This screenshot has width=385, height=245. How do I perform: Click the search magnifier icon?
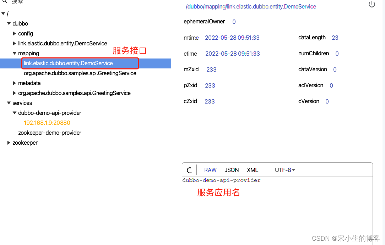4,2
